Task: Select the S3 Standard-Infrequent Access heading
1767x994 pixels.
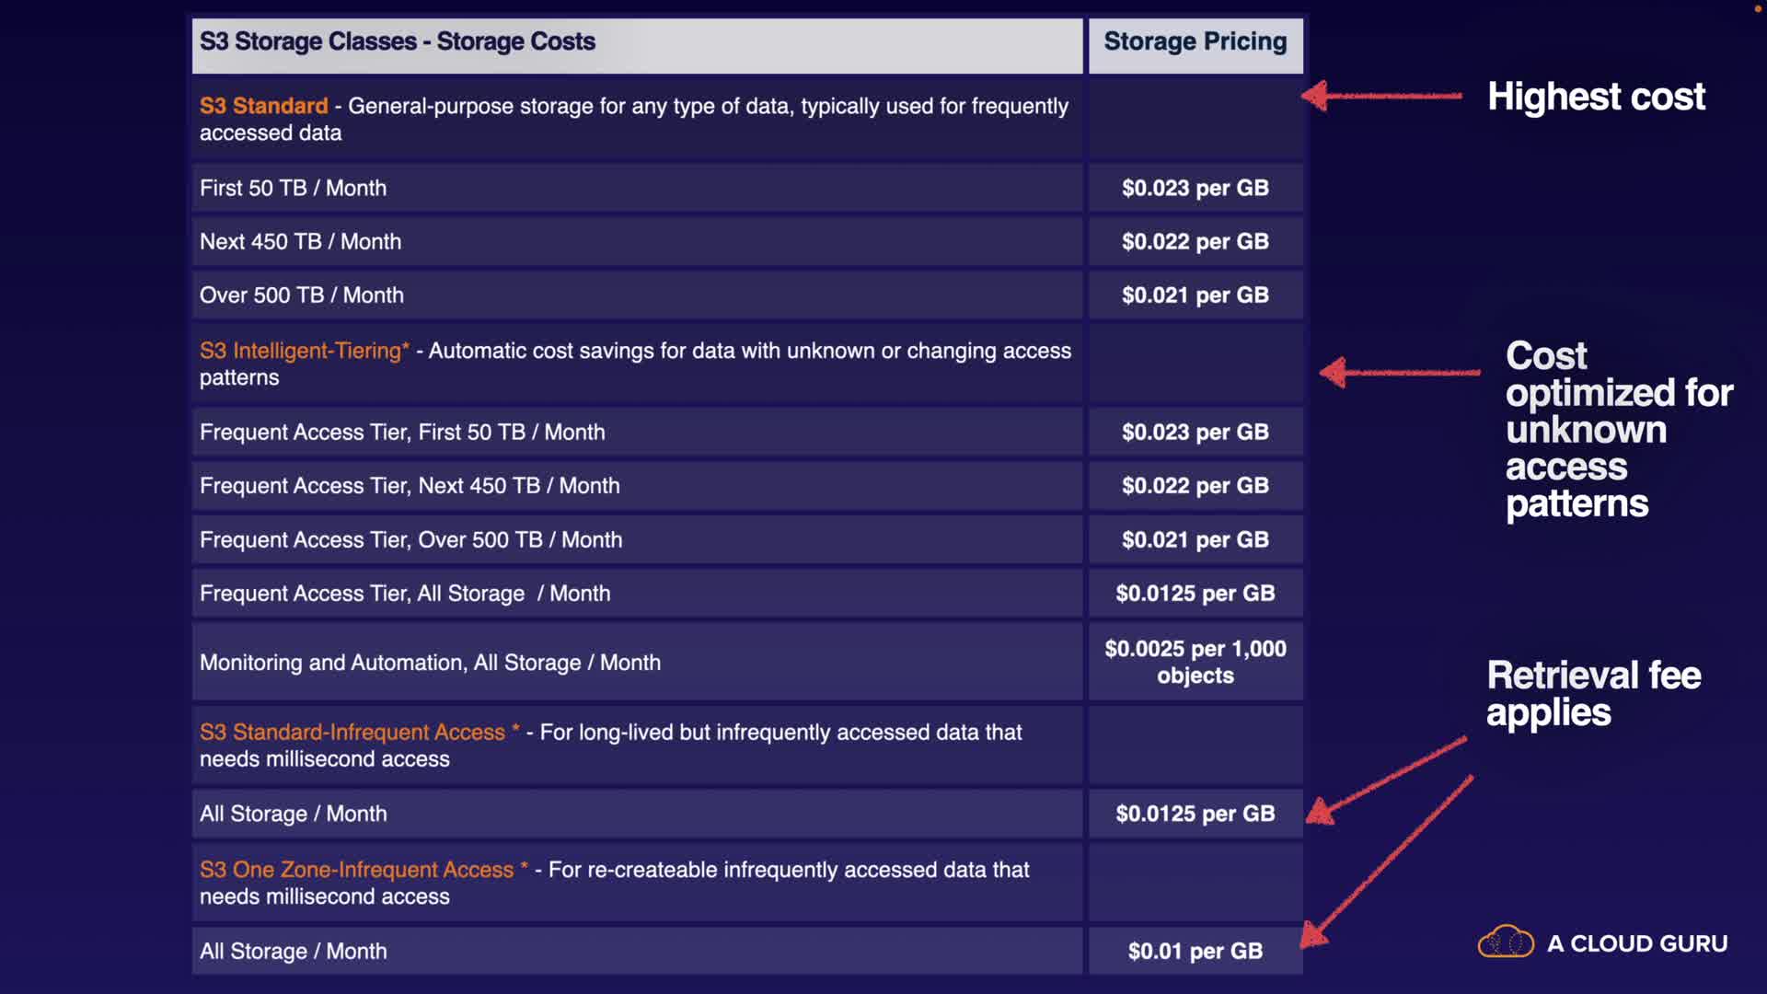Action: pyautogui.click(x=352, y=733)
